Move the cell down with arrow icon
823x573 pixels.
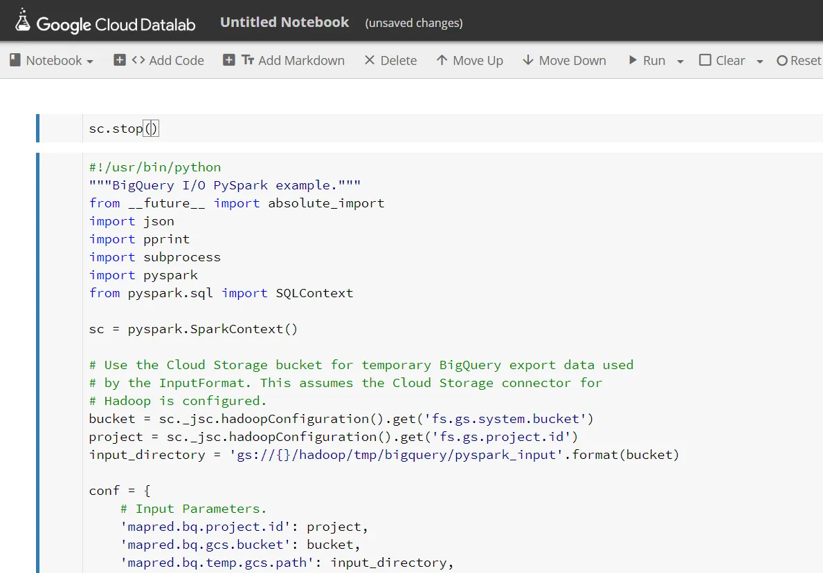click(x=528, y=60)
